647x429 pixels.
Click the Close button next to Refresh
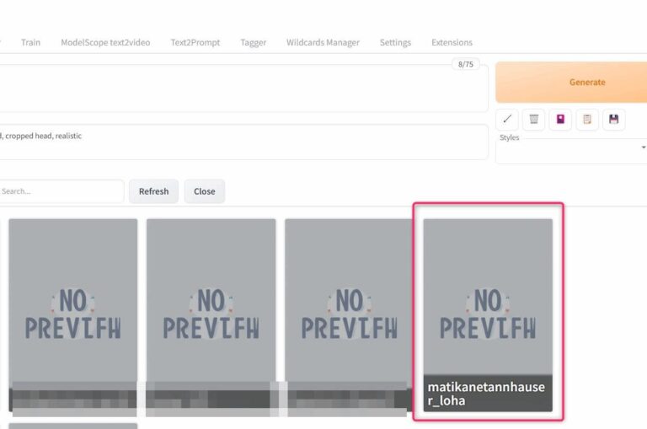(205, 191)
